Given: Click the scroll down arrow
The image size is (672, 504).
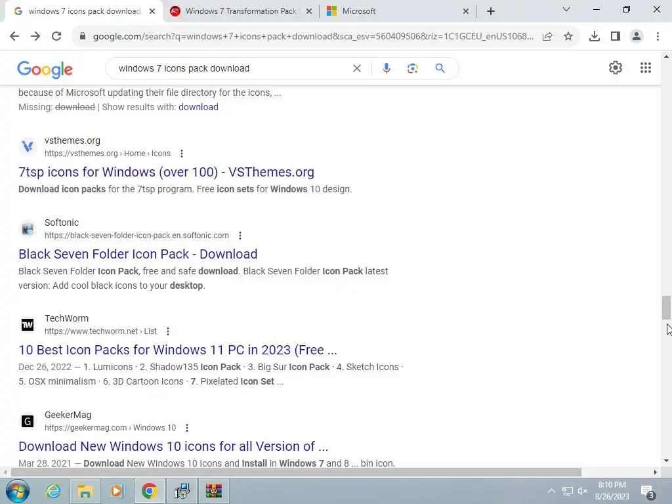Looking at the screenshot, I should (666, 461).
